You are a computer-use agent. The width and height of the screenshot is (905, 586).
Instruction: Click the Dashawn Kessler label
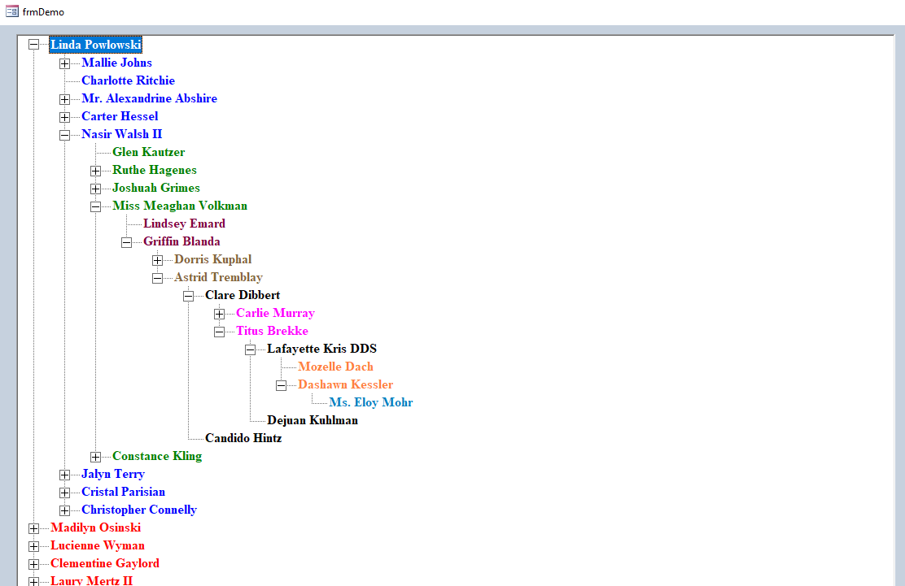point(345,384)
